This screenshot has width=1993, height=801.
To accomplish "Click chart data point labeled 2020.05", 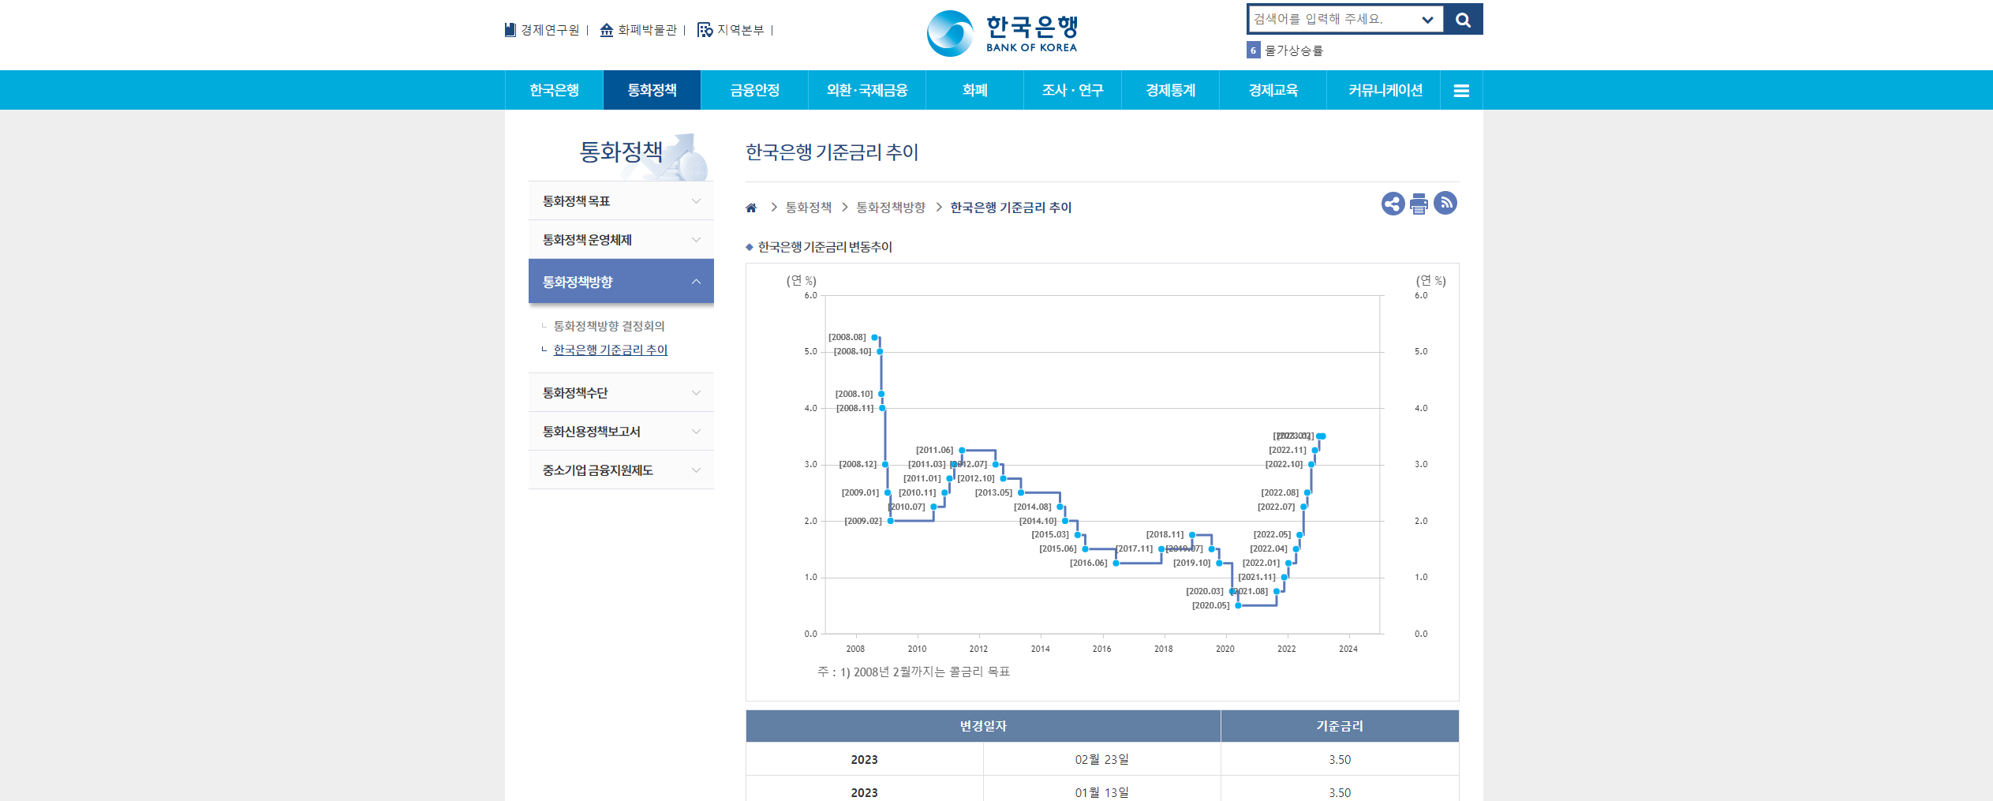I will (x=1238, y=606).
